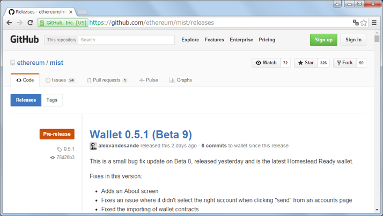
Task: Click the tag icon beside 0.5.1
Action: point(60,149)
